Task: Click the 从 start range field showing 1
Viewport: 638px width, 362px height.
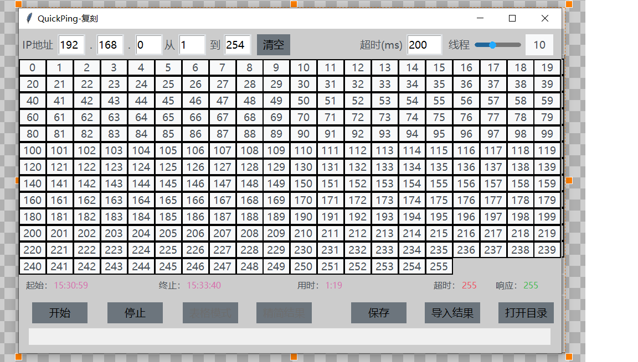Action: pyautogui.click(x=192, y=45)
